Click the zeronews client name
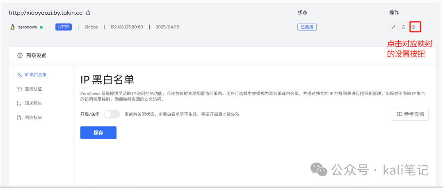Viewport: 443px width, 188px height. click(x=27, y=27)
